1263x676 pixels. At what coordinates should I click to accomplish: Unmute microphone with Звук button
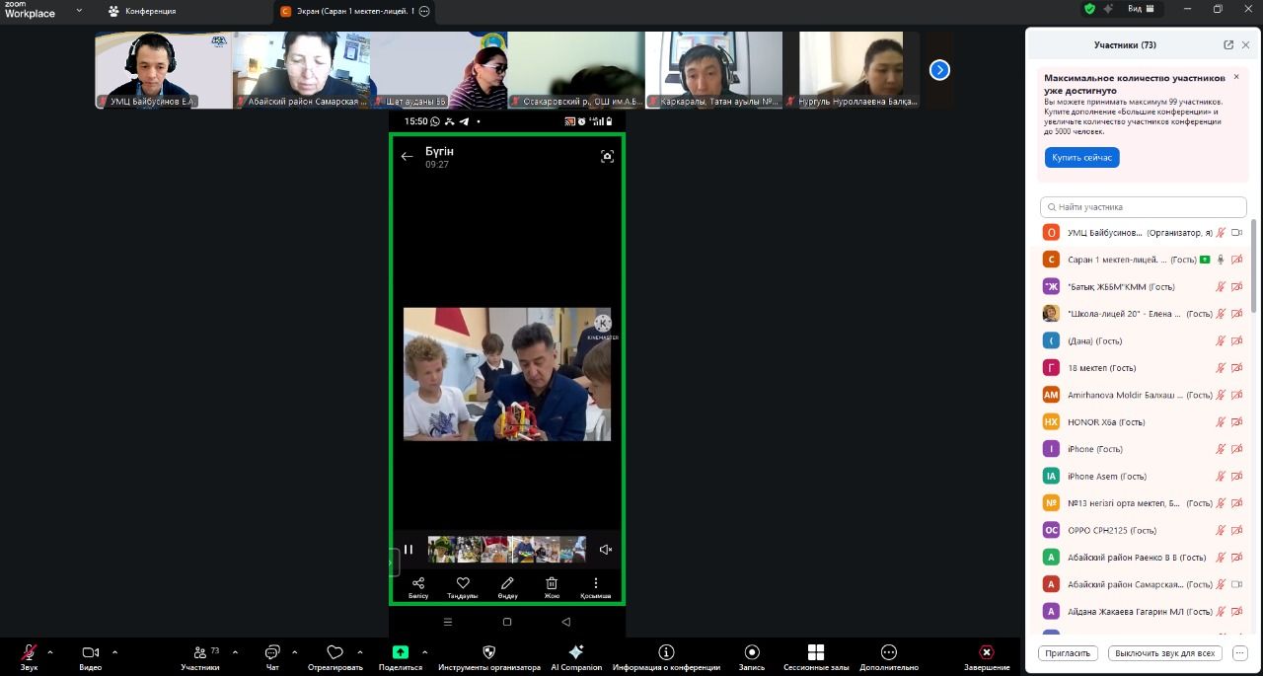(x=30, y=652)
